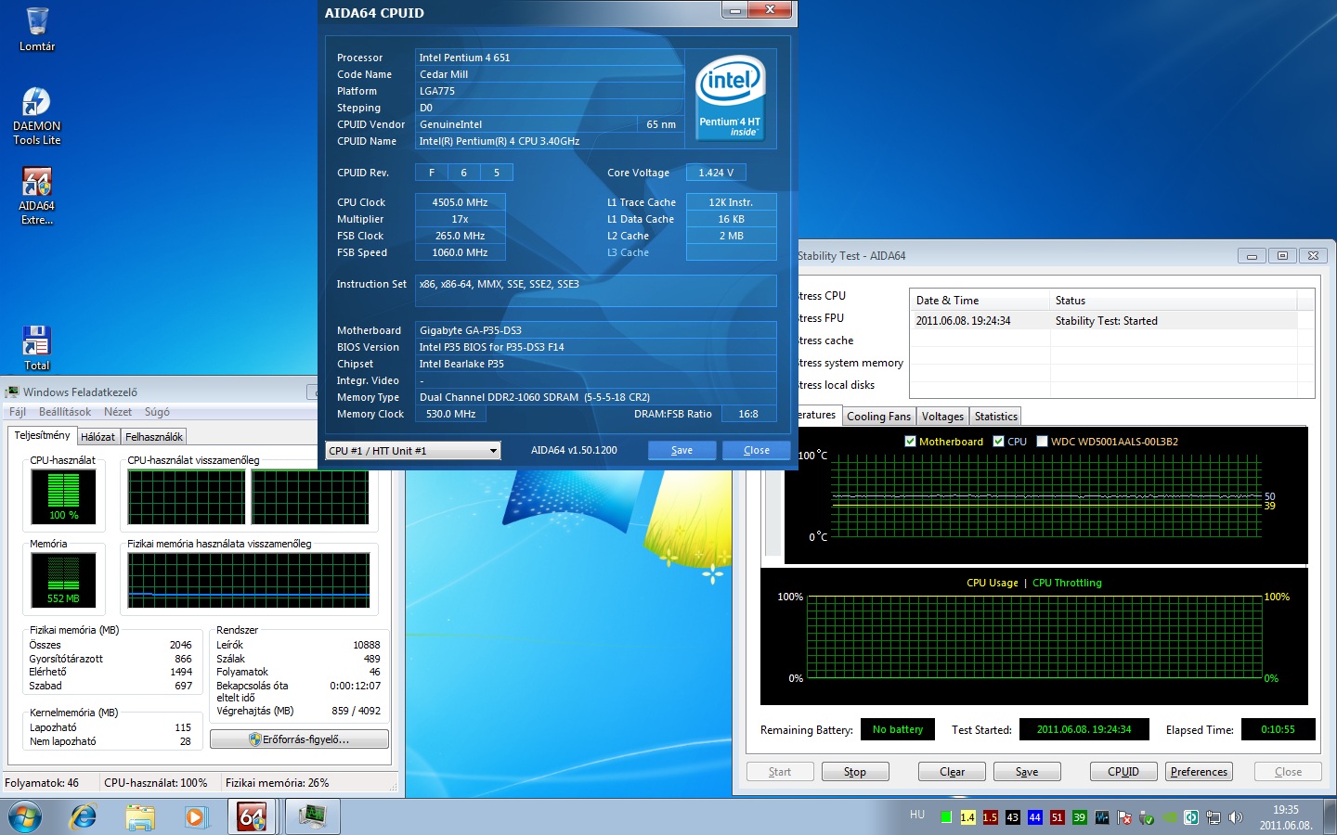Toggle the Stress local disks option
Viewport: 1337px width, 835px height.
[837, 385]
